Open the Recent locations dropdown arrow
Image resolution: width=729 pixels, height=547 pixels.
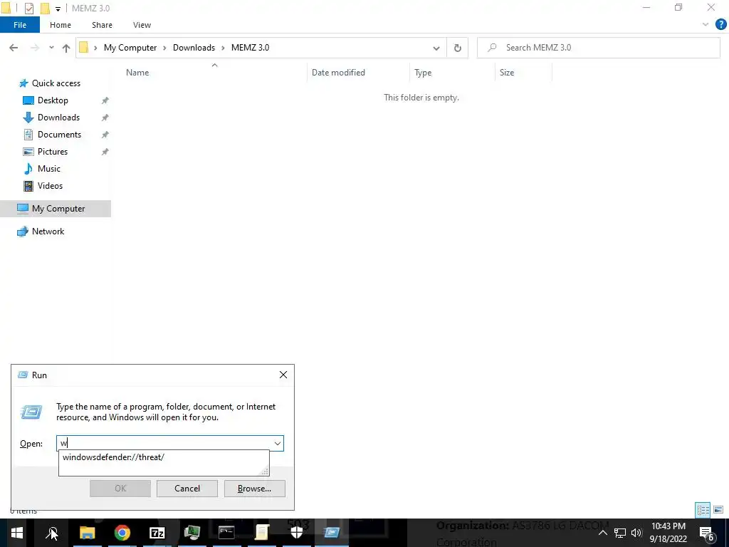[x=51, y=48]
